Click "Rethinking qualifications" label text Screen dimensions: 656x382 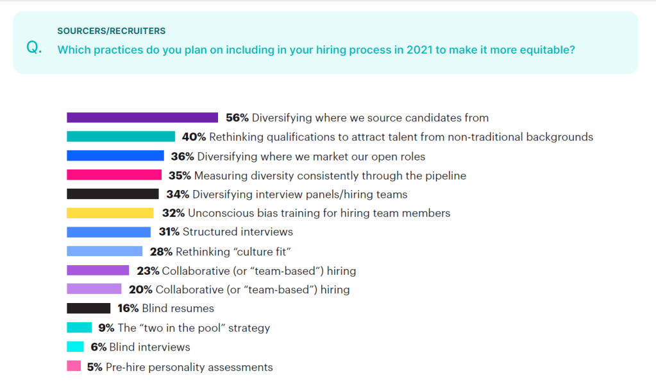pos(401,137)
